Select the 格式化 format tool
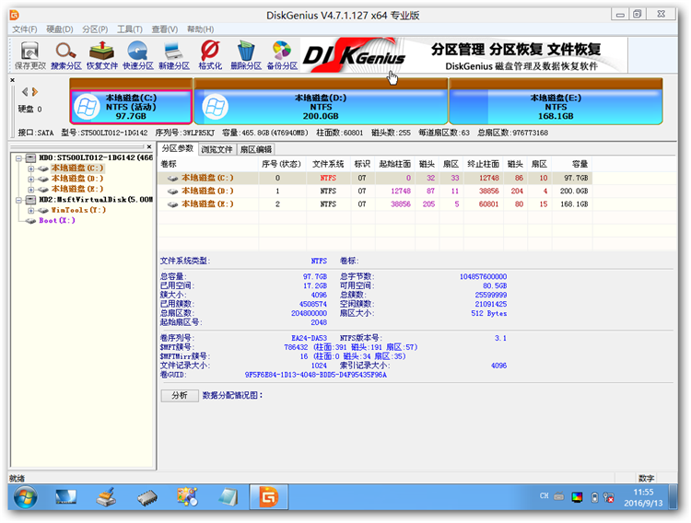Screen dimensions: 691x523 point(210,55)
